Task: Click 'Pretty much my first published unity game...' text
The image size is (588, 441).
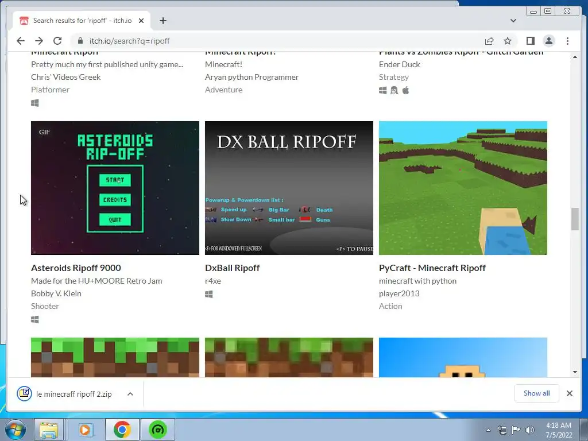Action: pyautogui.click(x=107, y=64)
